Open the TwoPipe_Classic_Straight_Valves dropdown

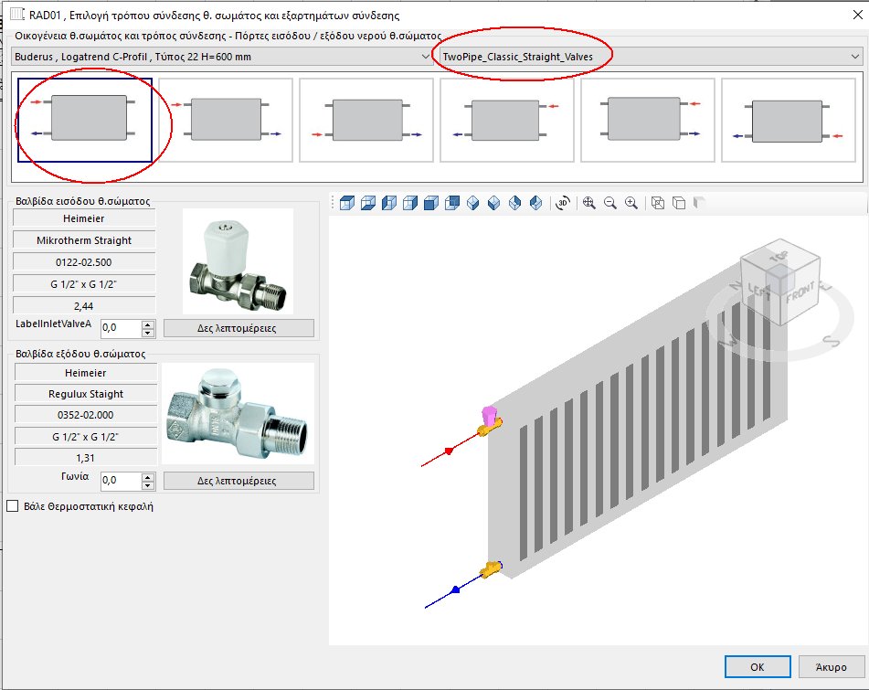point(857,55)
